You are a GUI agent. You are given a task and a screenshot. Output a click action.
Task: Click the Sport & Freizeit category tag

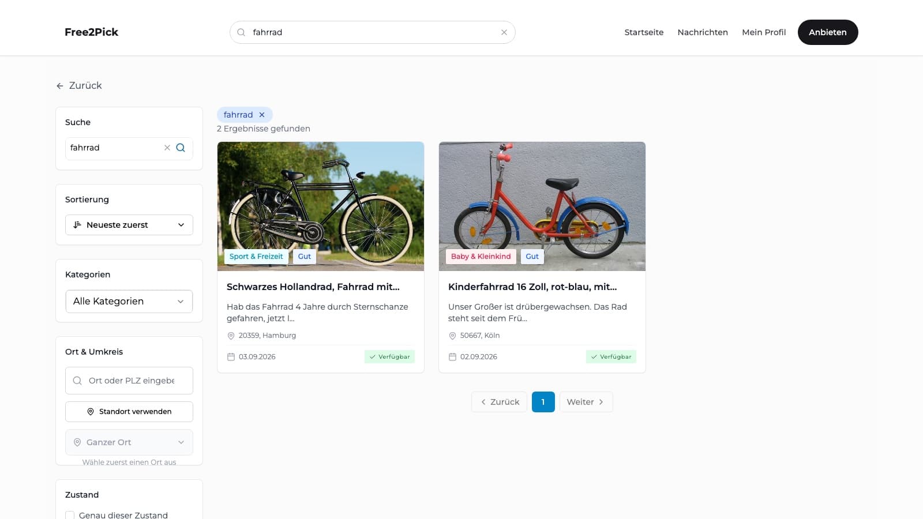pyautogui.click(x=256, y=257)
